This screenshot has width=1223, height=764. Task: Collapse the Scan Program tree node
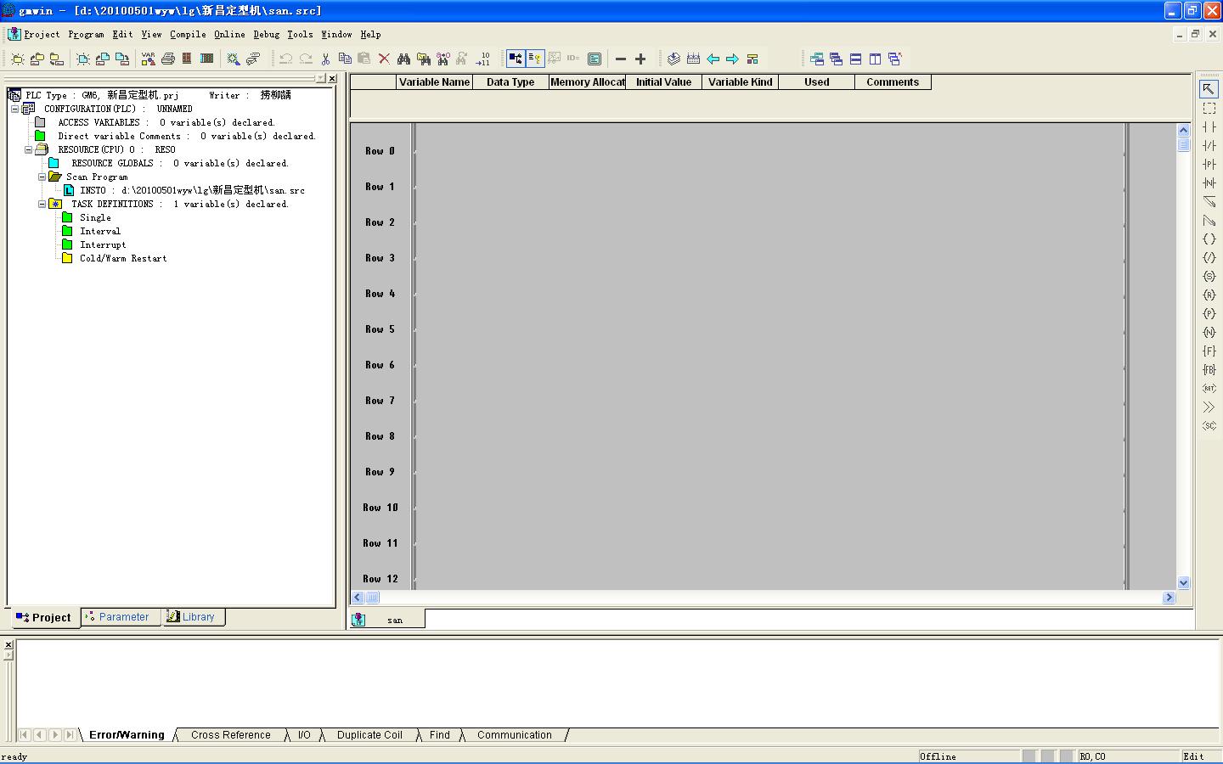tap(42, 177)
